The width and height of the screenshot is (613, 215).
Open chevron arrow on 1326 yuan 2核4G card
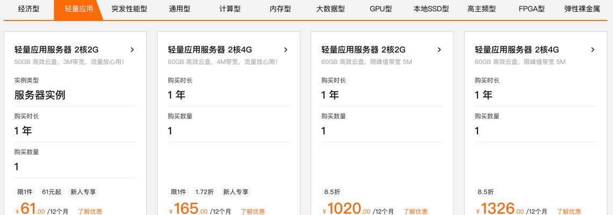coord(593,49)
